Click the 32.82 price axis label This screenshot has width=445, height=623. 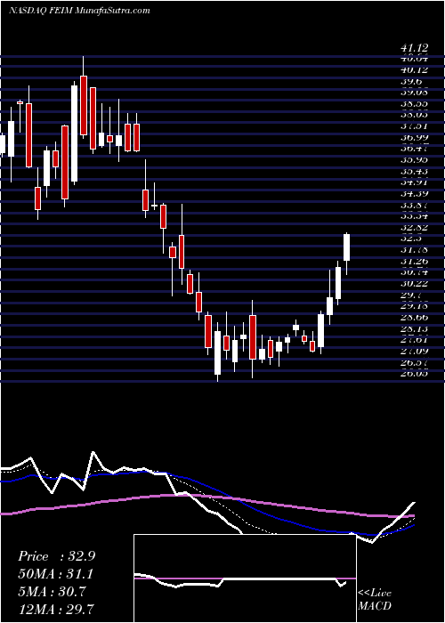point(415,228)
